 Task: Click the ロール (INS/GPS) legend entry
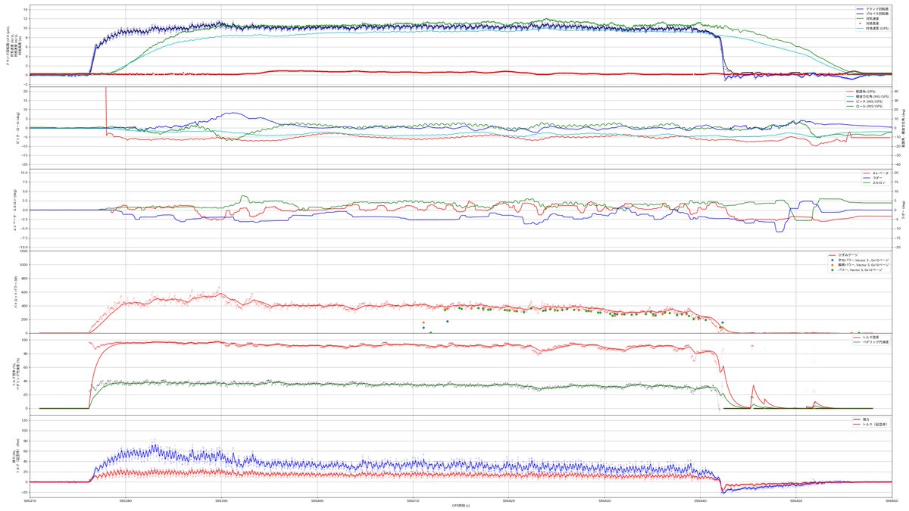point(864,106)
